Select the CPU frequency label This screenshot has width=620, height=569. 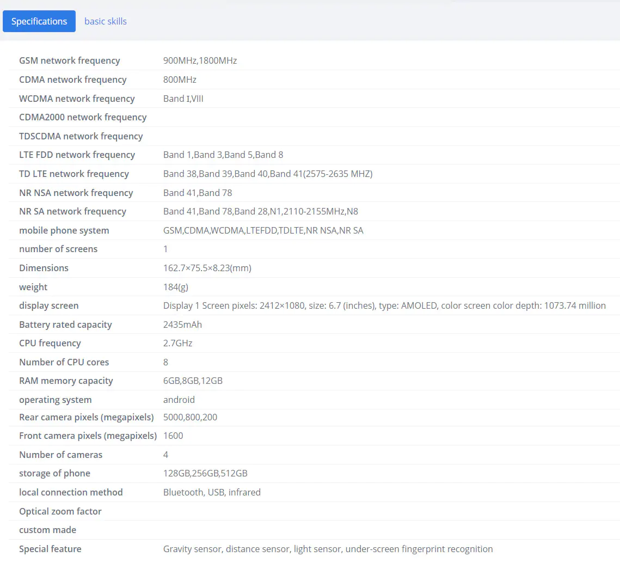click(x=50, y=343)
